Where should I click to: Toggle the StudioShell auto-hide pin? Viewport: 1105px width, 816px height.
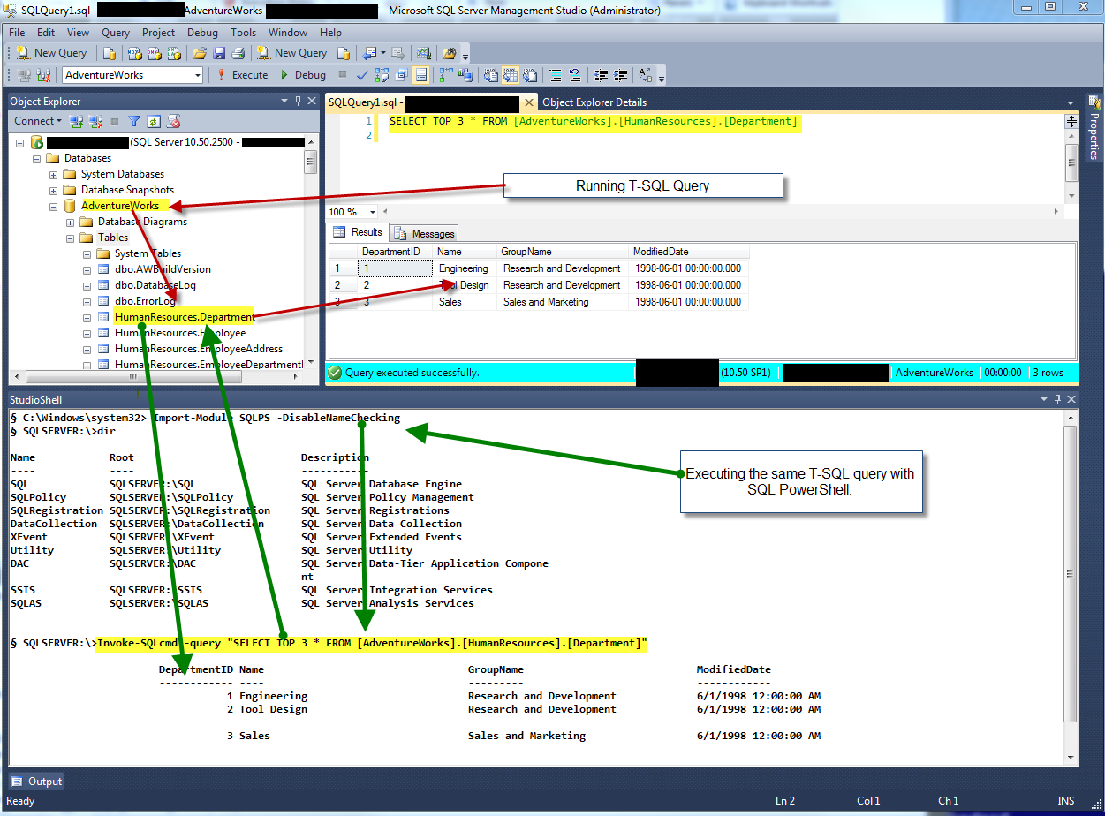pos(1056,399)
